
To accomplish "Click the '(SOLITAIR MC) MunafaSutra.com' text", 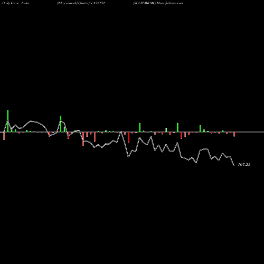I will (158, 3).
